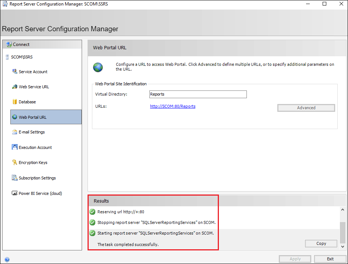The image size is (348, 264).
Task: Click the blue help question mark icon
Action: [7, 259]
